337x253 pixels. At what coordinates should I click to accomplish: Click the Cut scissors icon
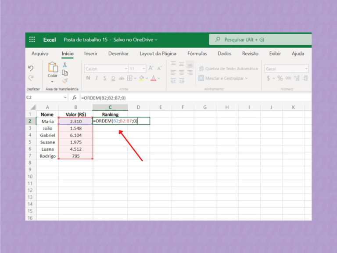pos(65,65)
